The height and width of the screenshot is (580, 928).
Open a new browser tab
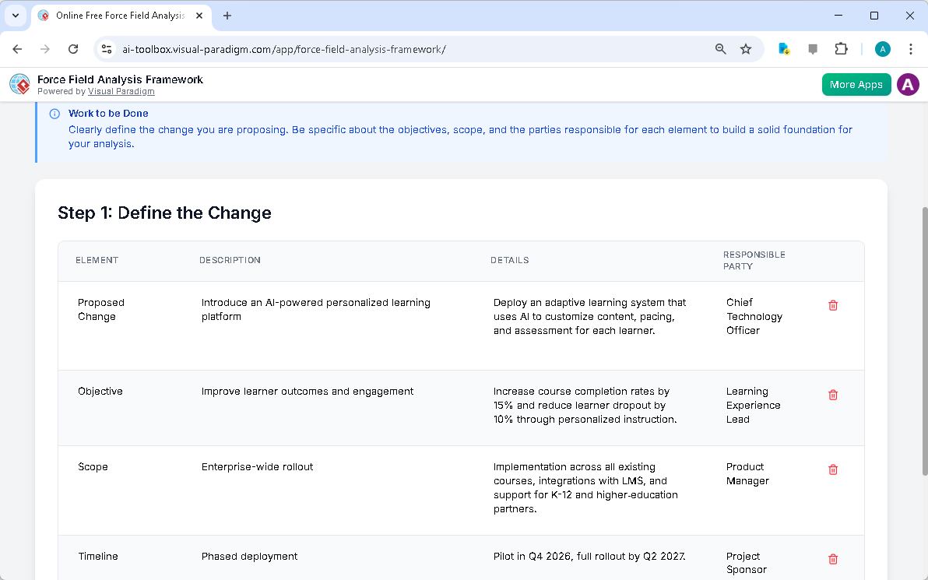(x=227, y=16)
